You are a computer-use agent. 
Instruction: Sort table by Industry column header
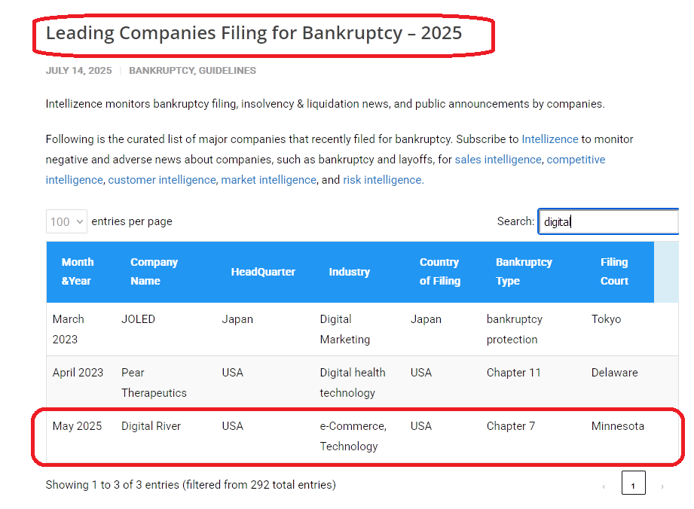pyautogui.click(x=349, y=272)
